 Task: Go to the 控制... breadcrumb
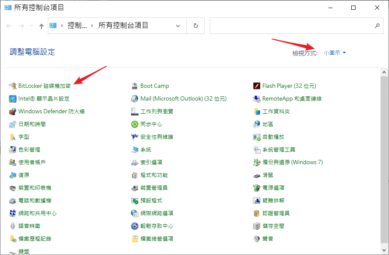(x=77, y=25)
